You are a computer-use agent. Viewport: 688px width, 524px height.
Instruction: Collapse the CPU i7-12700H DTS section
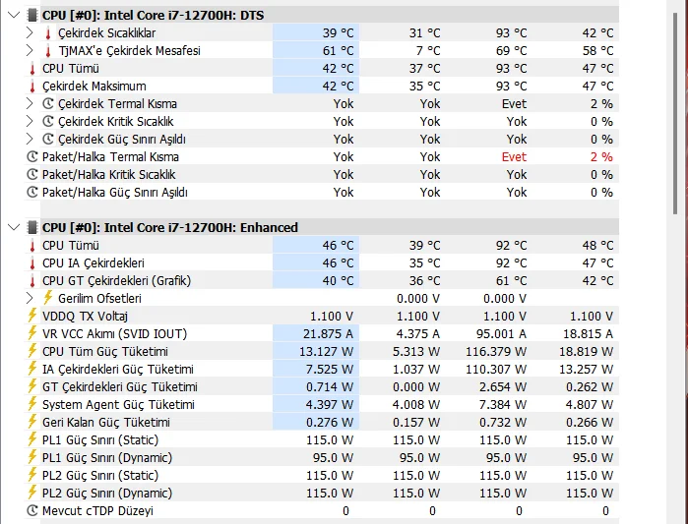coord(13,16)
